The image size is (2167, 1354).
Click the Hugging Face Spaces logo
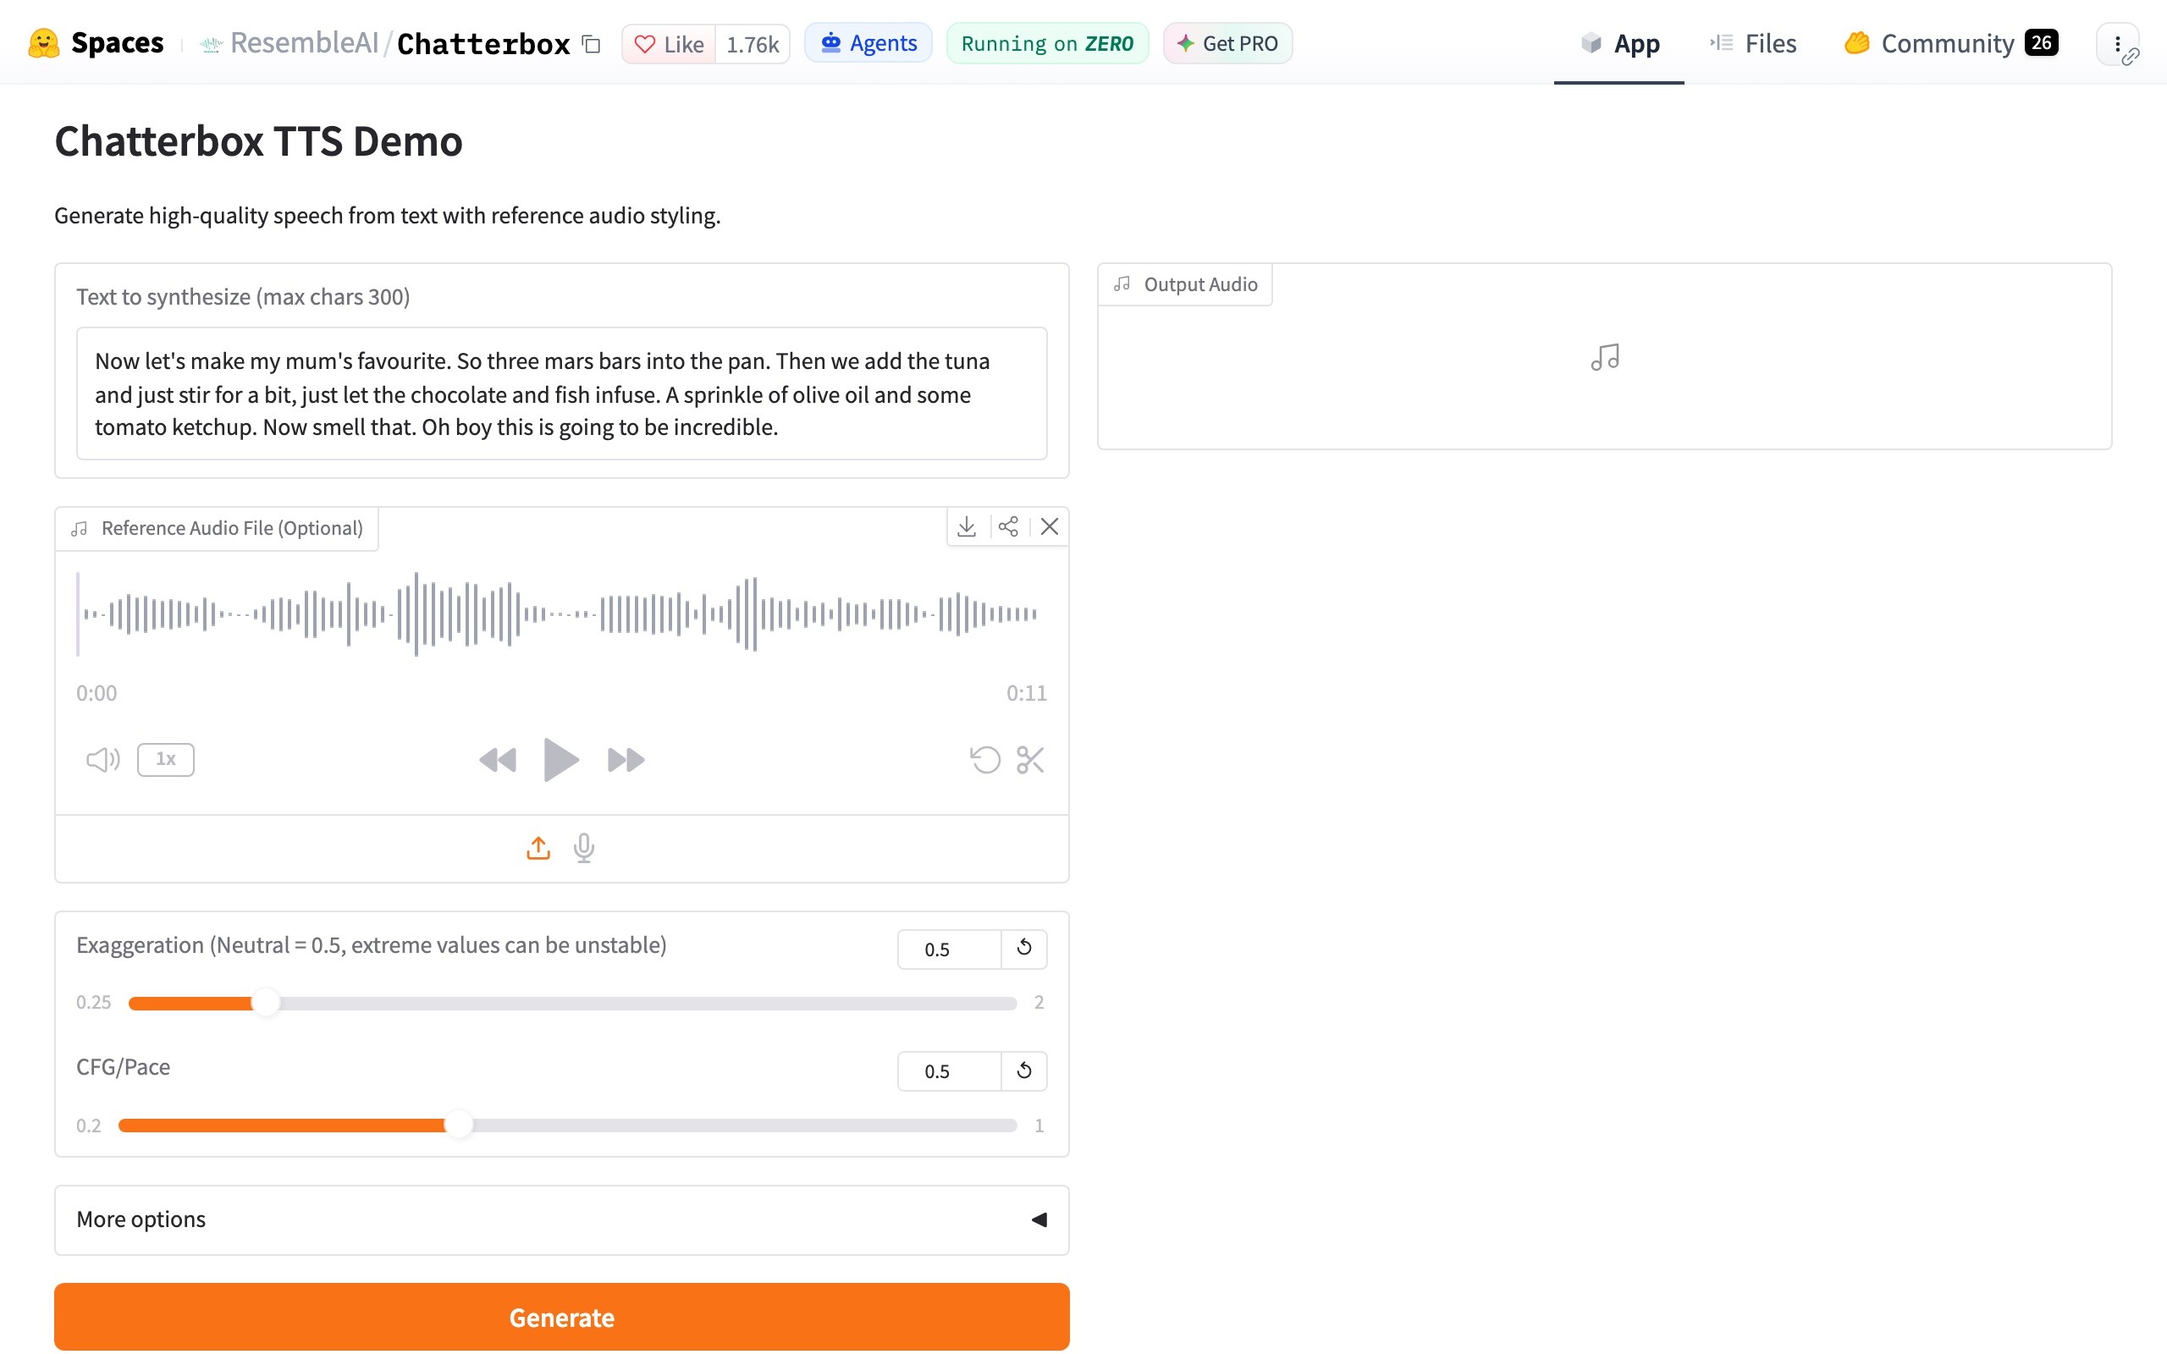pyautogui.click(x=96, y=43)
